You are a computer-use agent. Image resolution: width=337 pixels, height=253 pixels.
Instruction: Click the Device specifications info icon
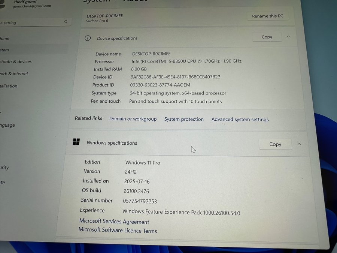coord(88,38)
